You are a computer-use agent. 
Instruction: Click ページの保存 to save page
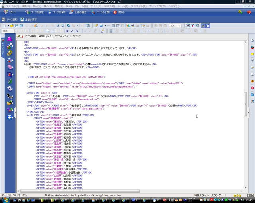pyautogui.click(x=58, y=12)
